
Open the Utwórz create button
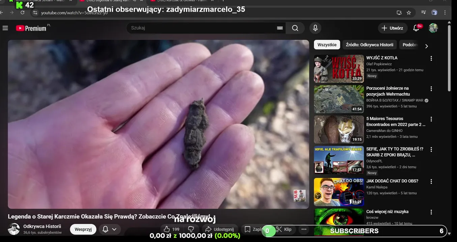[393, 28]
